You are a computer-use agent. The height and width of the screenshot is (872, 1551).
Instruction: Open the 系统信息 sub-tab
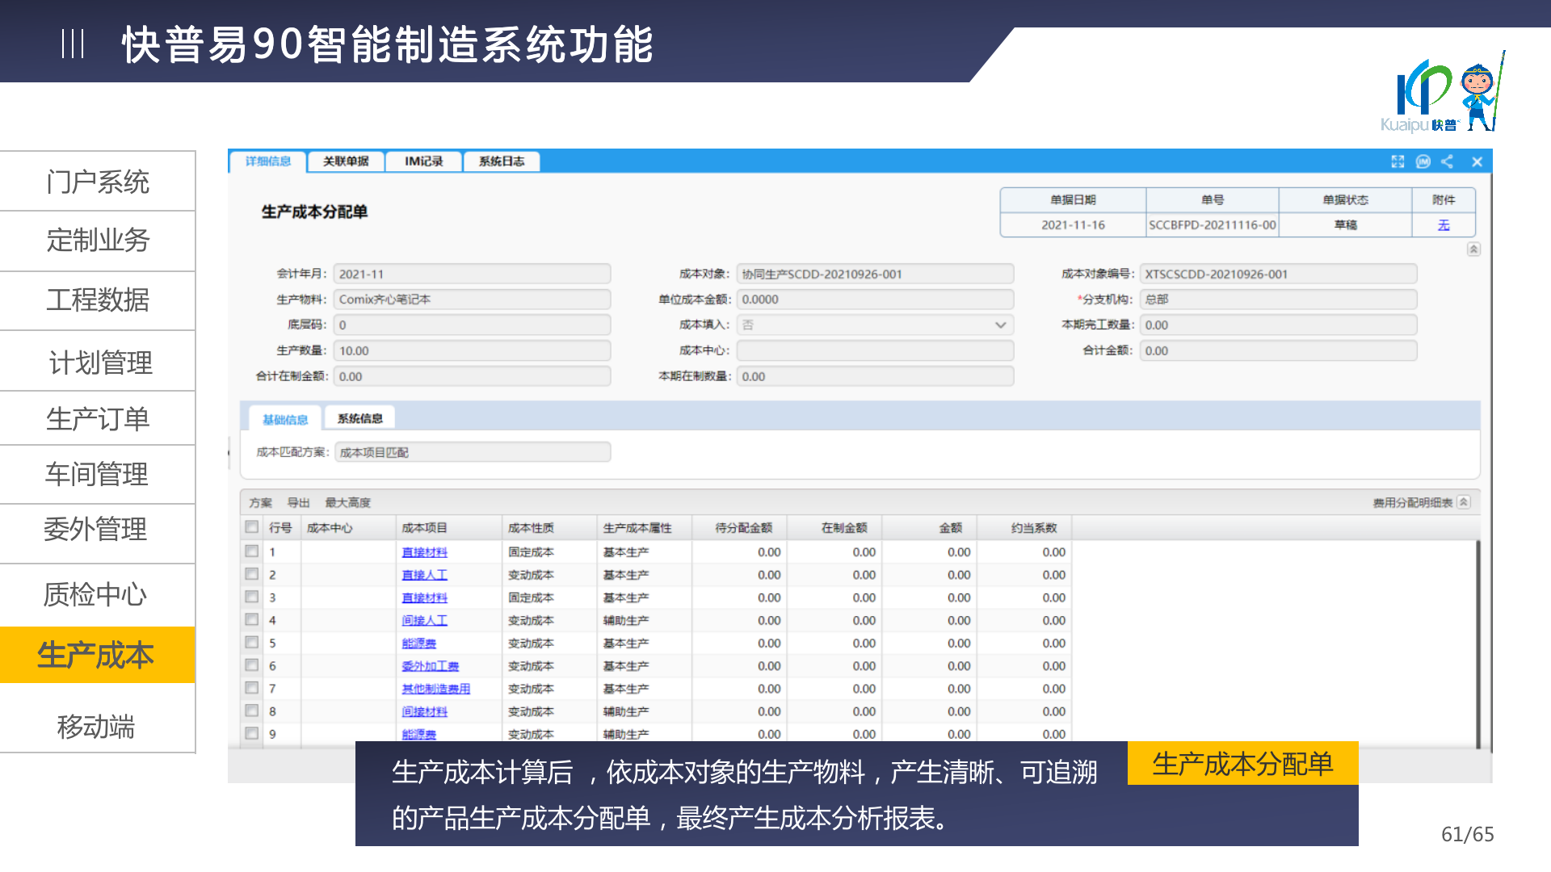pos(359,418)
